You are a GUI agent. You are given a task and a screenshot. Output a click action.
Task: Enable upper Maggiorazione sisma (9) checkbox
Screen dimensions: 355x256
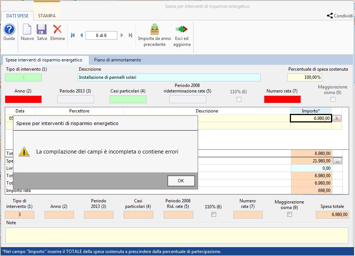333,99
